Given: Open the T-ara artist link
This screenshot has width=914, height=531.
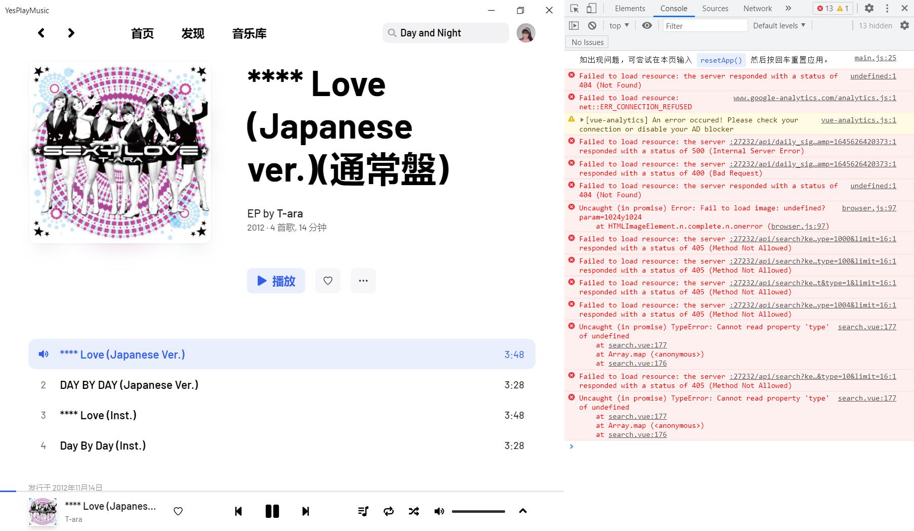Looking at the screenshot, I should point(289,213).
